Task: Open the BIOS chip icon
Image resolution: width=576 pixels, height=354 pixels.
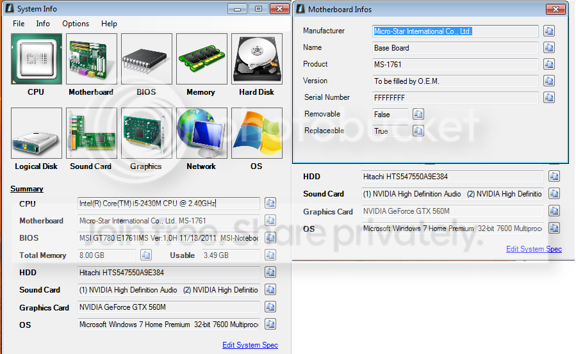Action: [x=147, y=59]
